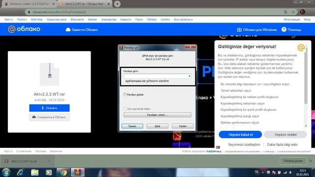315x177 pixels.
Task: Switch to WinRAR in the taskbar
Action: point(78,173)
